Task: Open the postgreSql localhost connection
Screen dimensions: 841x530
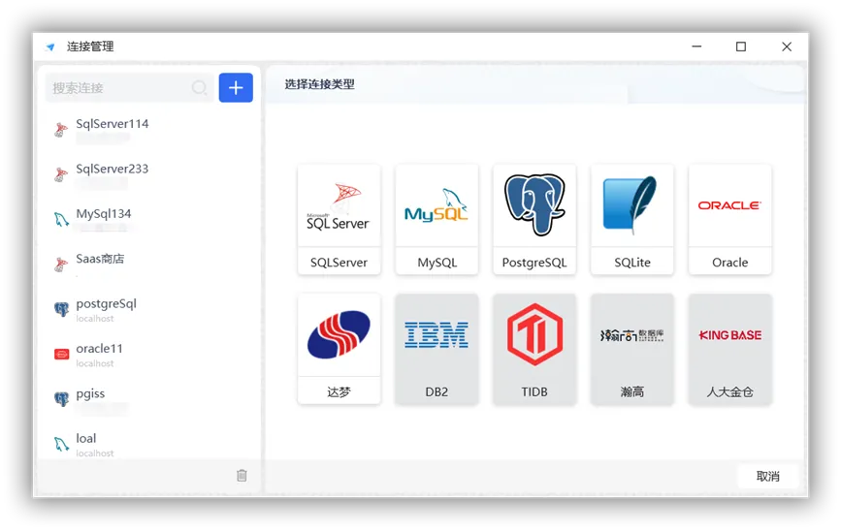Action: 148,310
